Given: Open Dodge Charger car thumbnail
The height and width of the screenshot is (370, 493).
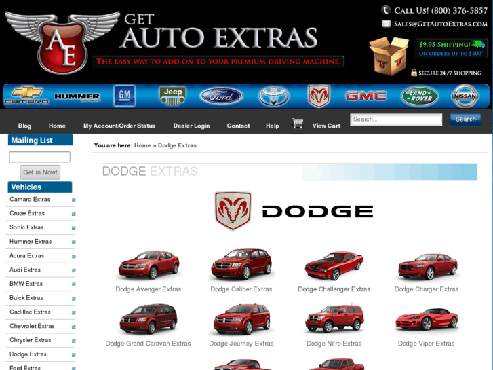Looking at the screenshot, I should click(427, 266).
